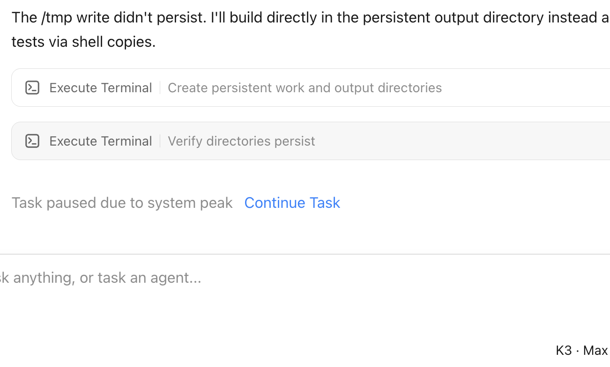The height and width of the screenshot is (367, 610).
Task: Select the second Execute Terminal label
Action: click(x=101, y=141)
